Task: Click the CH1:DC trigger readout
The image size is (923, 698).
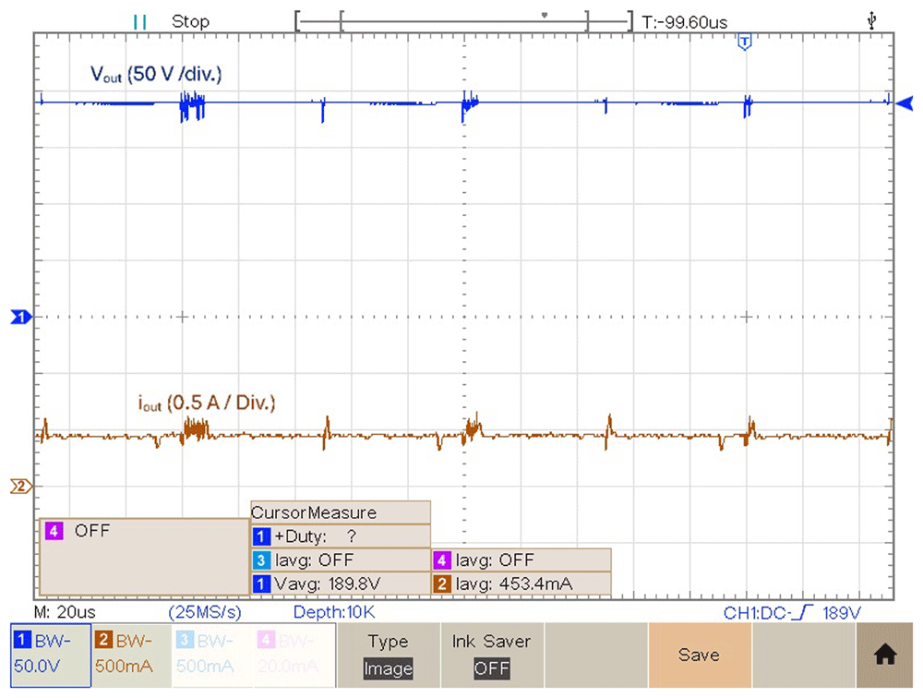Action: point(757,613)
